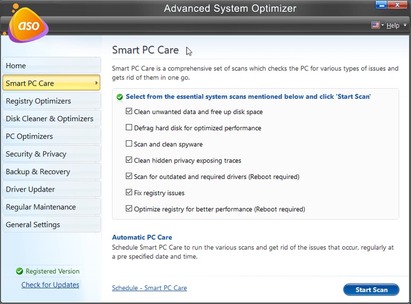
Task: Enable the Scan and clean spyware checkbox
Action: [x=129, y=144]
